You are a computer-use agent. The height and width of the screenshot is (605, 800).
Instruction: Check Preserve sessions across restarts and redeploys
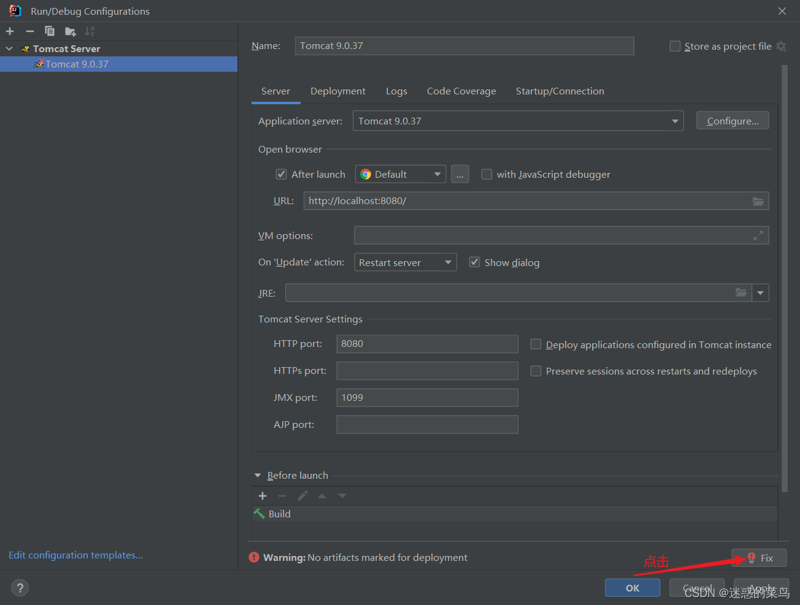[536, 371]
